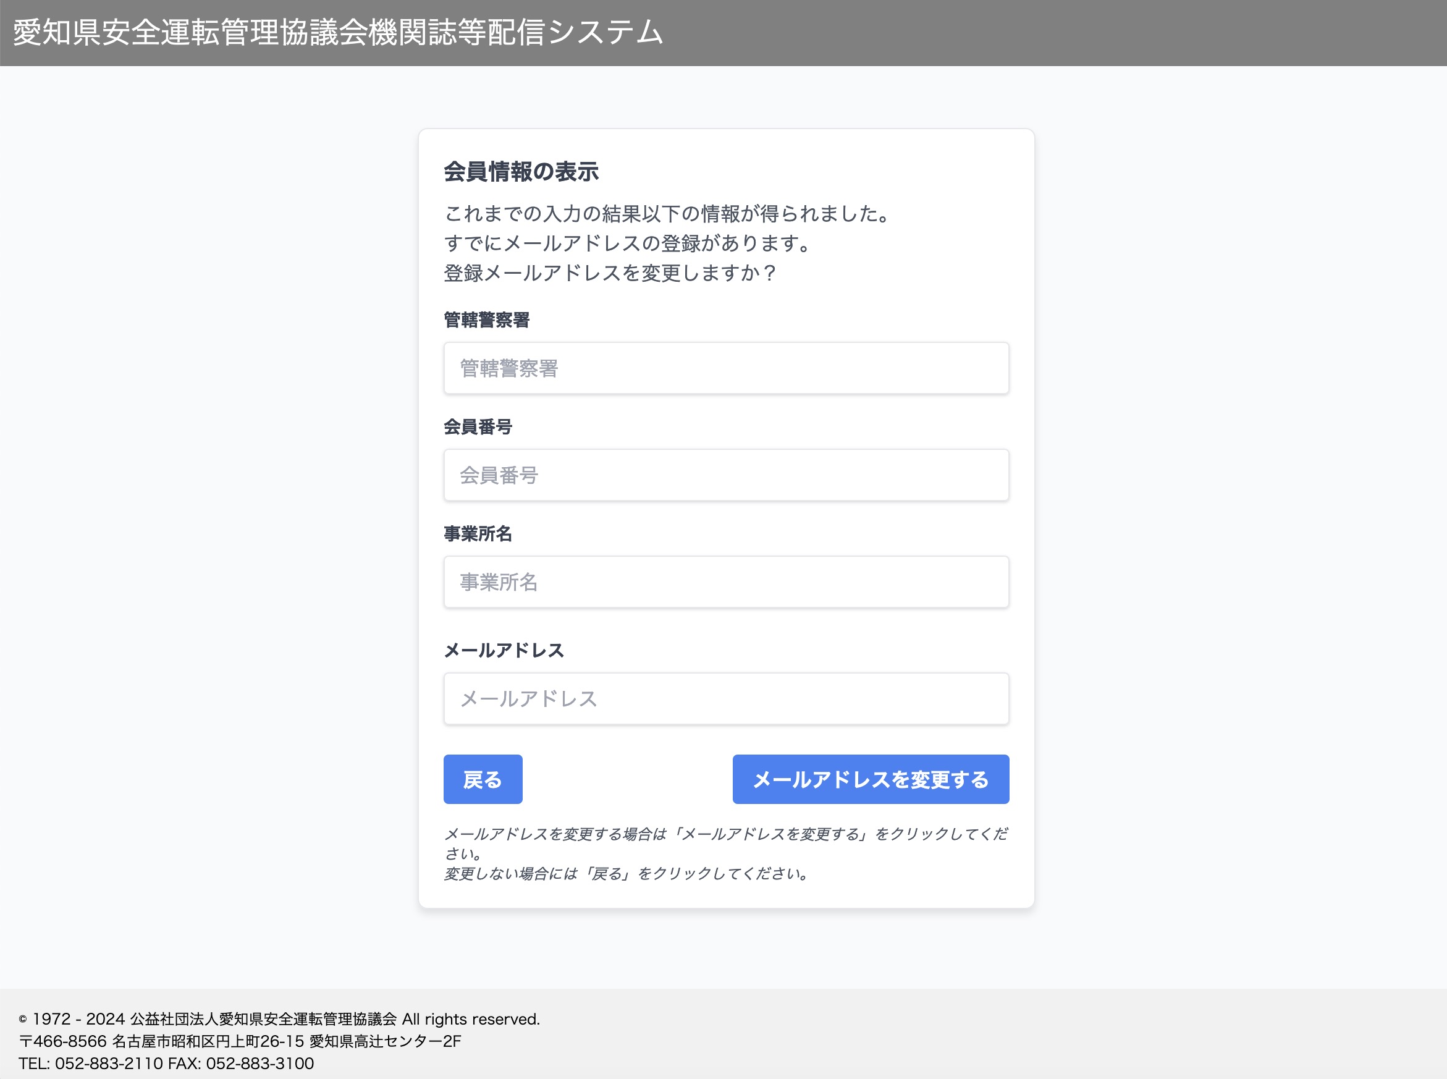The image size is (1447, 1079).
Task: Click the 戻る button
Action: tap(483, 779)
